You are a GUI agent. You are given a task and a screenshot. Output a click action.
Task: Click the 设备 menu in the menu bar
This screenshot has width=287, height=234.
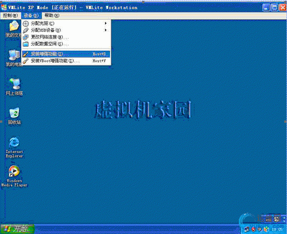pos(31,16)
